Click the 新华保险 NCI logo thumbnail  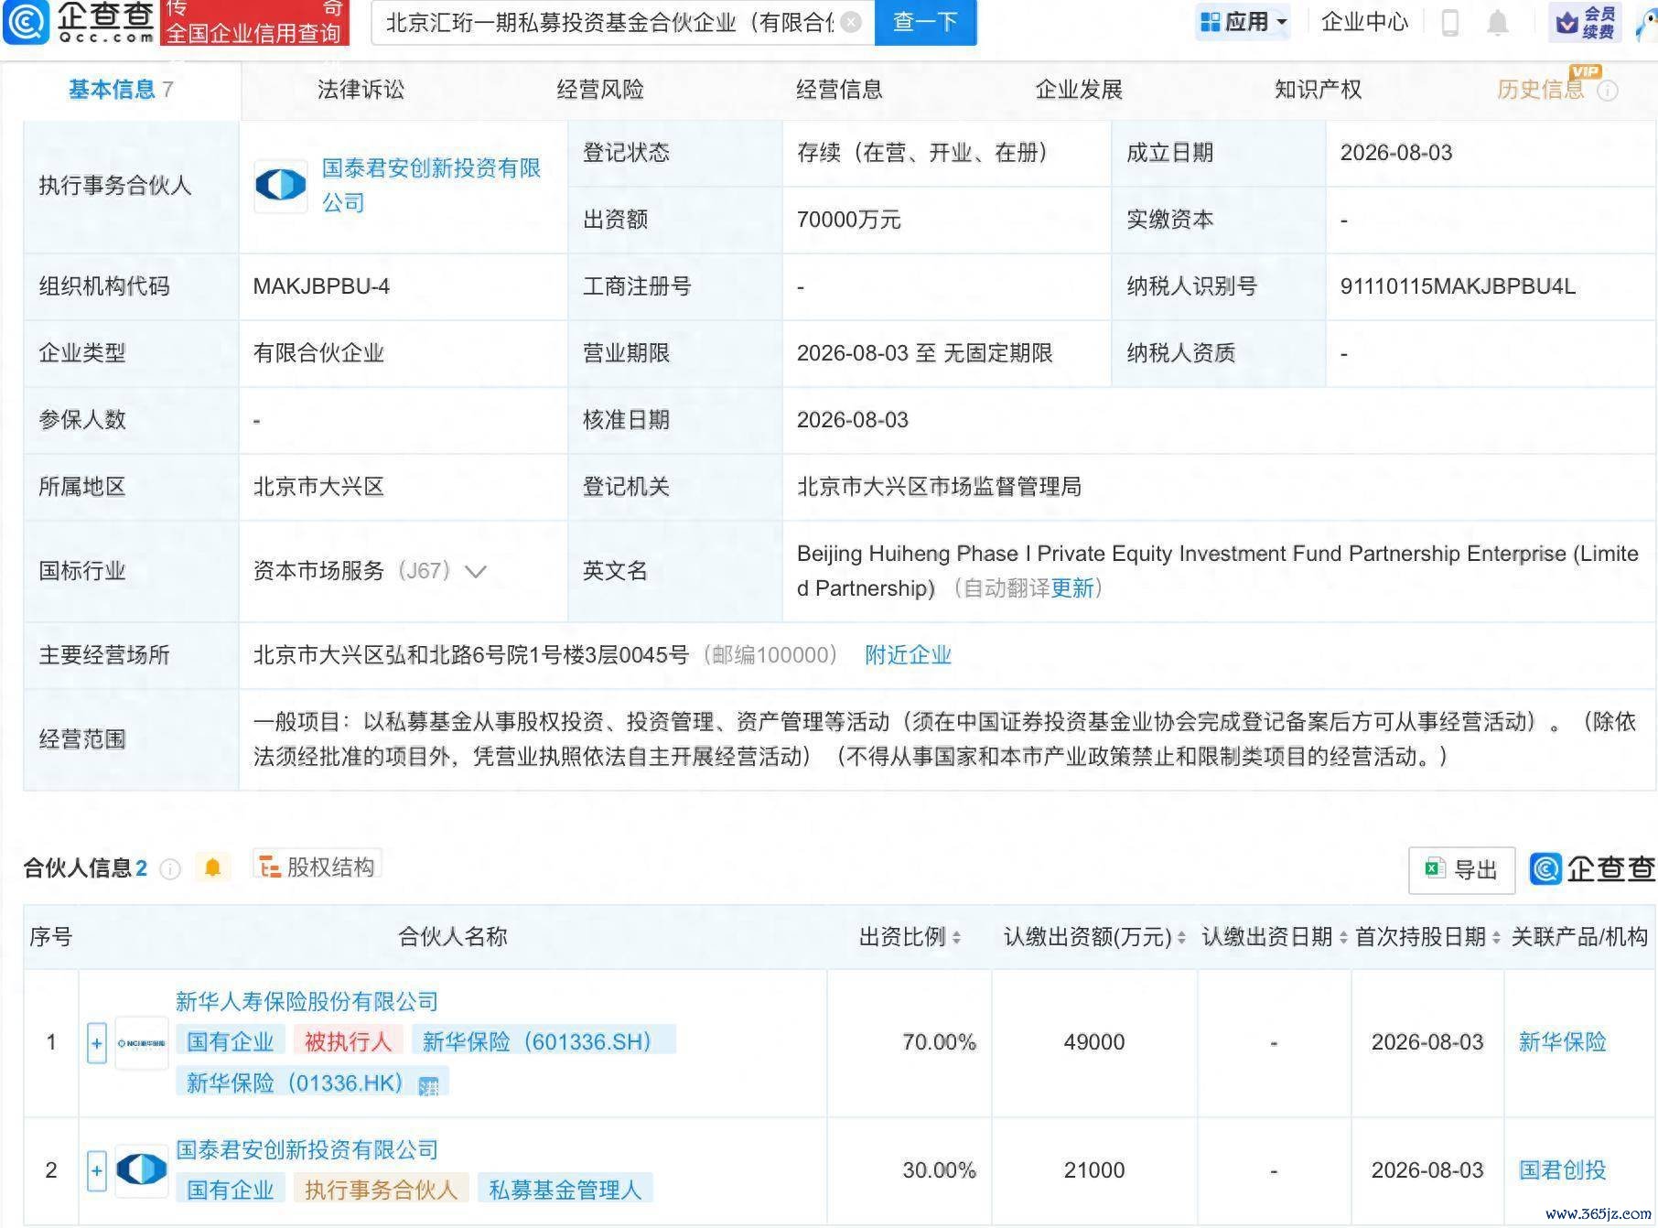142,1043
